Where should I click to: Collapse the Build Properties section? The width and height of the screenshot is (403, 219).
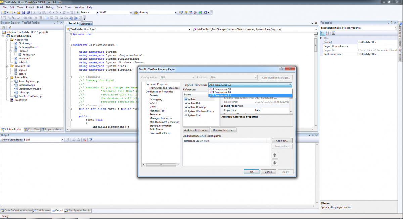tap(222, 106)
